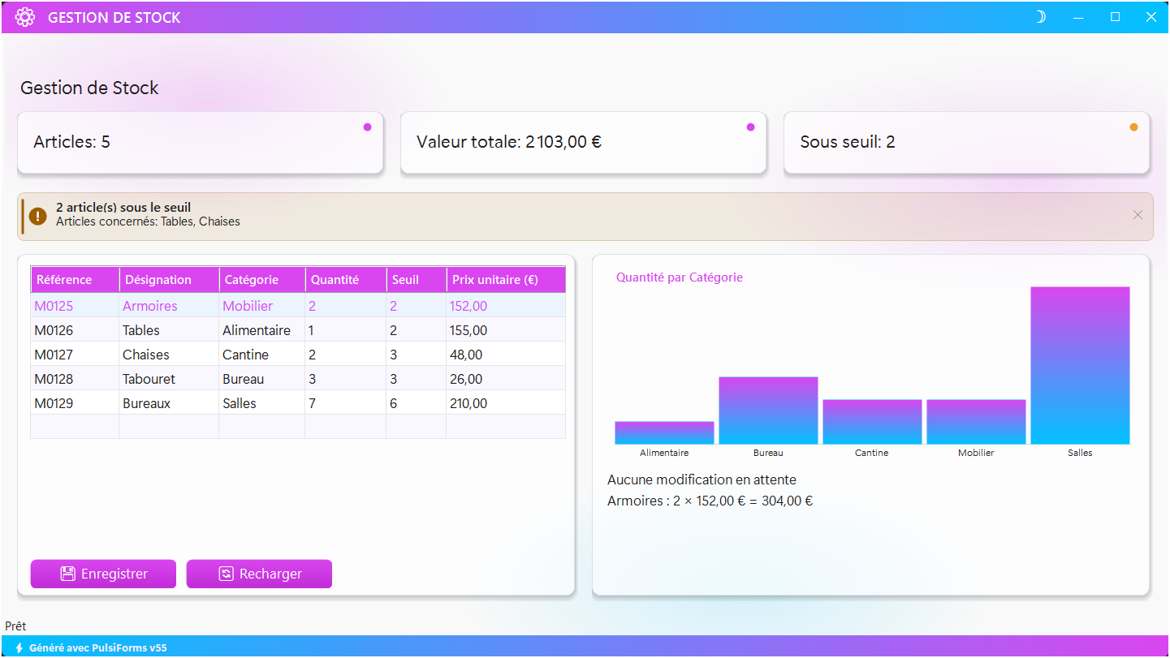Click the Enregistrer button
This screenshot has height=658, width=1170.
(x=103, y=574)
